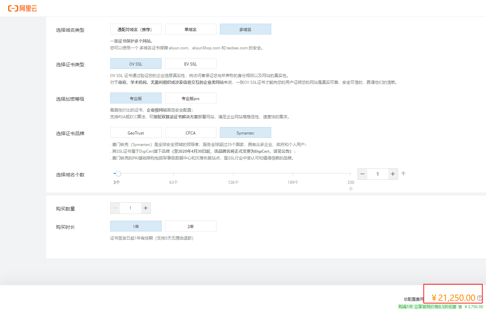
Task: Click the 购买数量 label
Action: click(x=65, y=209)
